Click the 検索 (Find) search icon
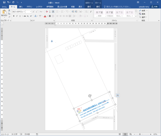 click(x=140, y=11)
